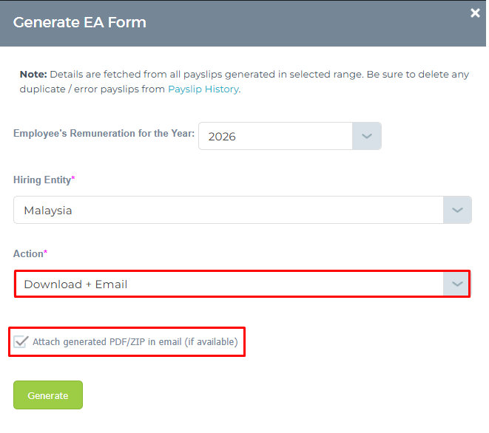Select the 2026 remuneration year field
Image resolution: width=489 pixels, height=433 pixels.
pos(290,136)
